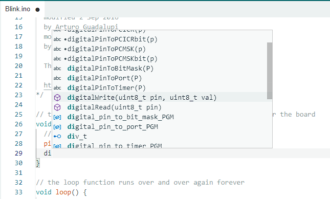Click the cube icon beside digitalRead suggestion

57,107
